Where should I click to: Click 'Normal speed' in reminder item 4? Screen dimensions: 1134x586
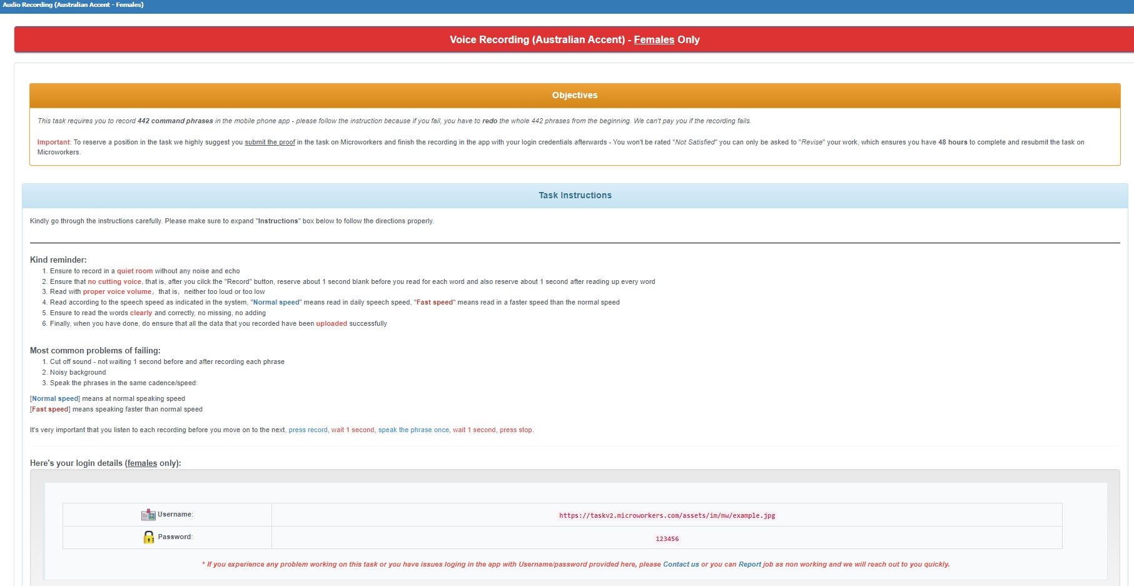[276, 302]
